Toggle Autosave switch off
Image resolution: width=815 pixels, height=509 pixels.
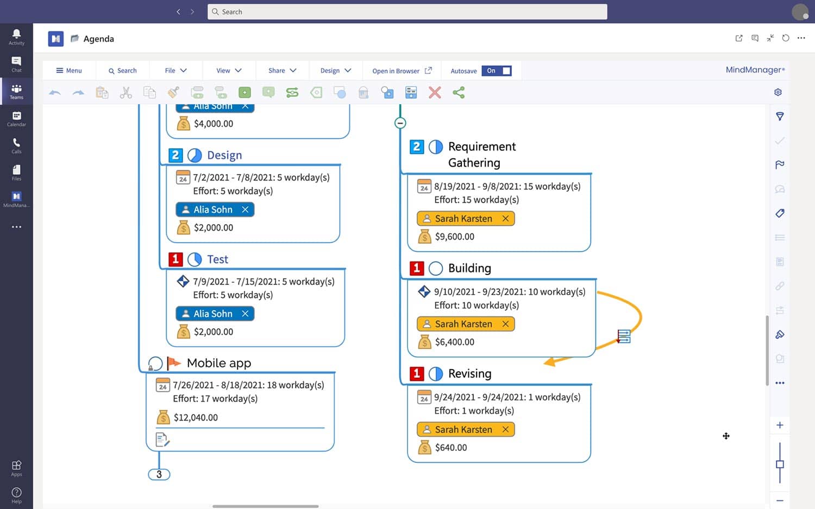click(x=497, y=71)
